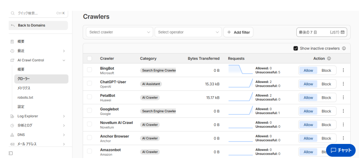This screenshot has width=359, height=168.
Task: Open the チャット chat widget
Action: point(341,150)
